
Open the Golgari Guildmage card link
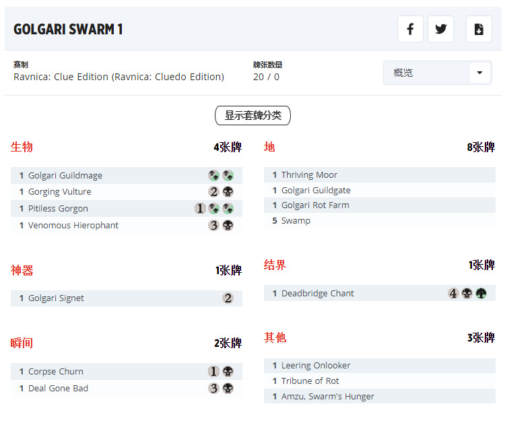click(65, 176)
